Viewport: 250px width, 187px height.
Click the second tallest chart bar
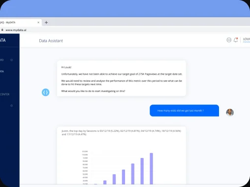(x=142, y=171)
